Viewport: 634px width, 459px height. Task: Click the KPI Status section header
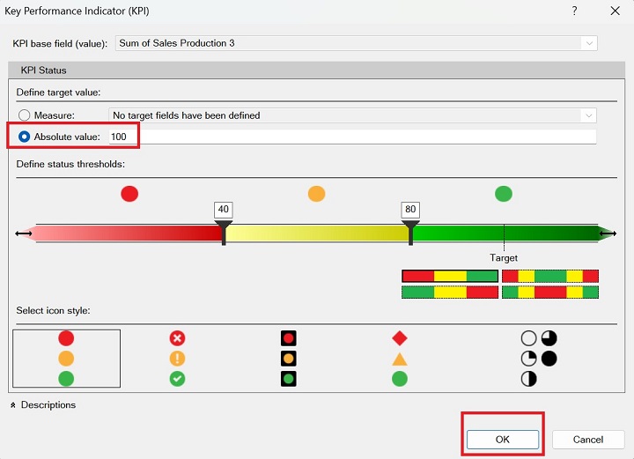tap(317, 70)
